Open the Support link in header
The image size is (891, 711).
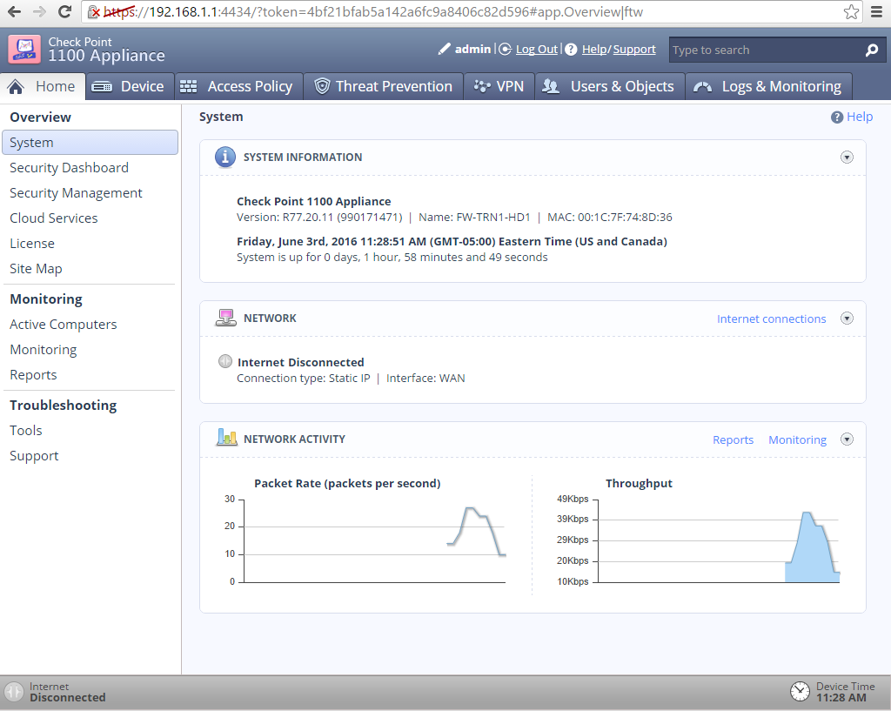634,50
